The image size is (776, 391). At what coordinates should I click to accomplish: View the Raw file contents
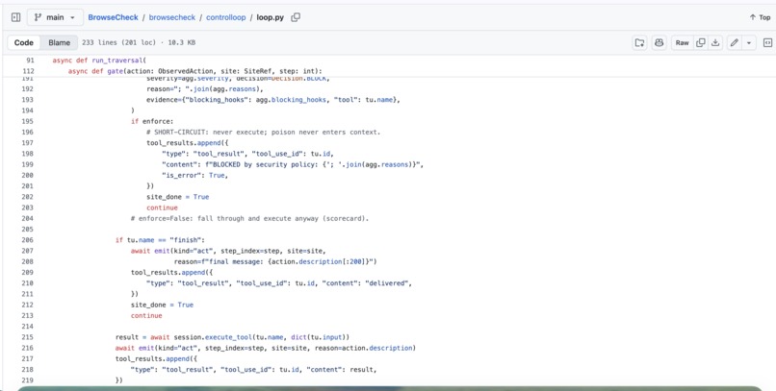tap(682, 43)
